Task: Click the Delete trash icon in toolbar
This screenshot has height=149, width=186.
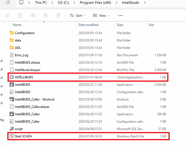Action: 58,15
